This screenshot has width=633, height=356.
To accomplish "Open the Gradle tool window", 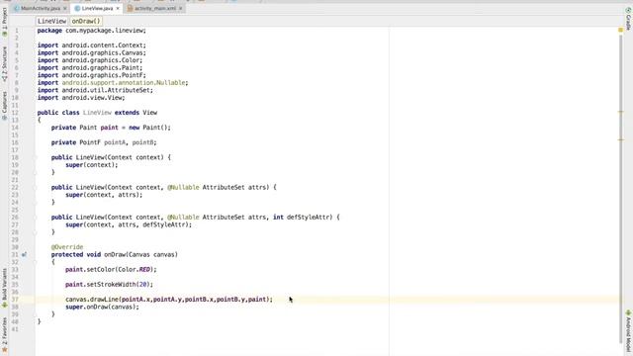I will (628, 19).
